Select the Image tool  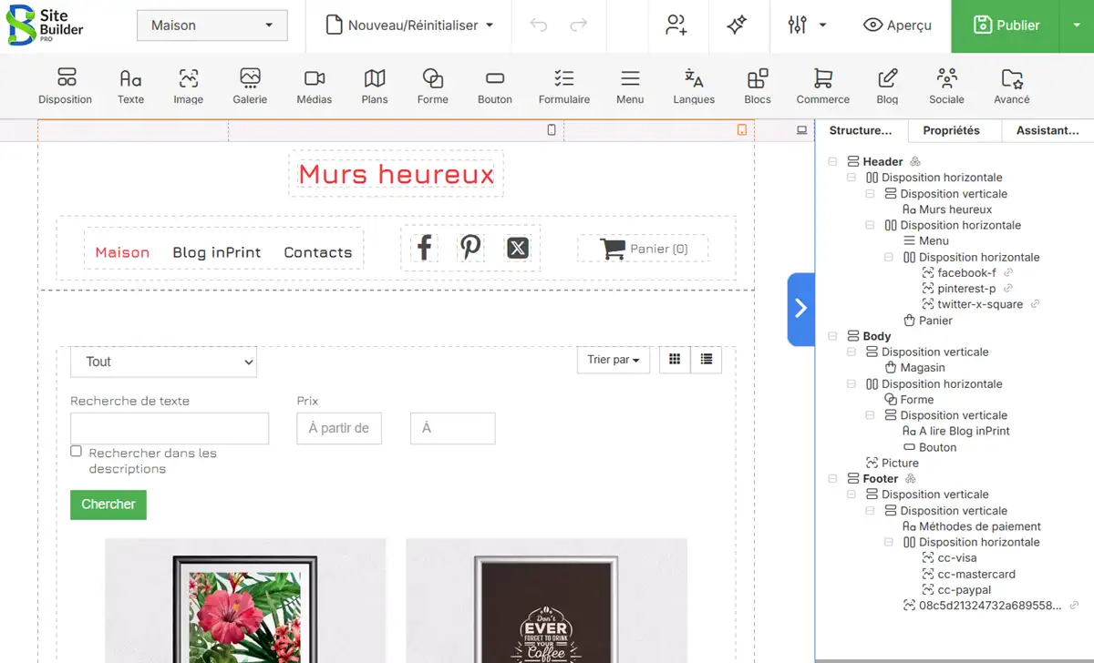(x=189, y=87)
